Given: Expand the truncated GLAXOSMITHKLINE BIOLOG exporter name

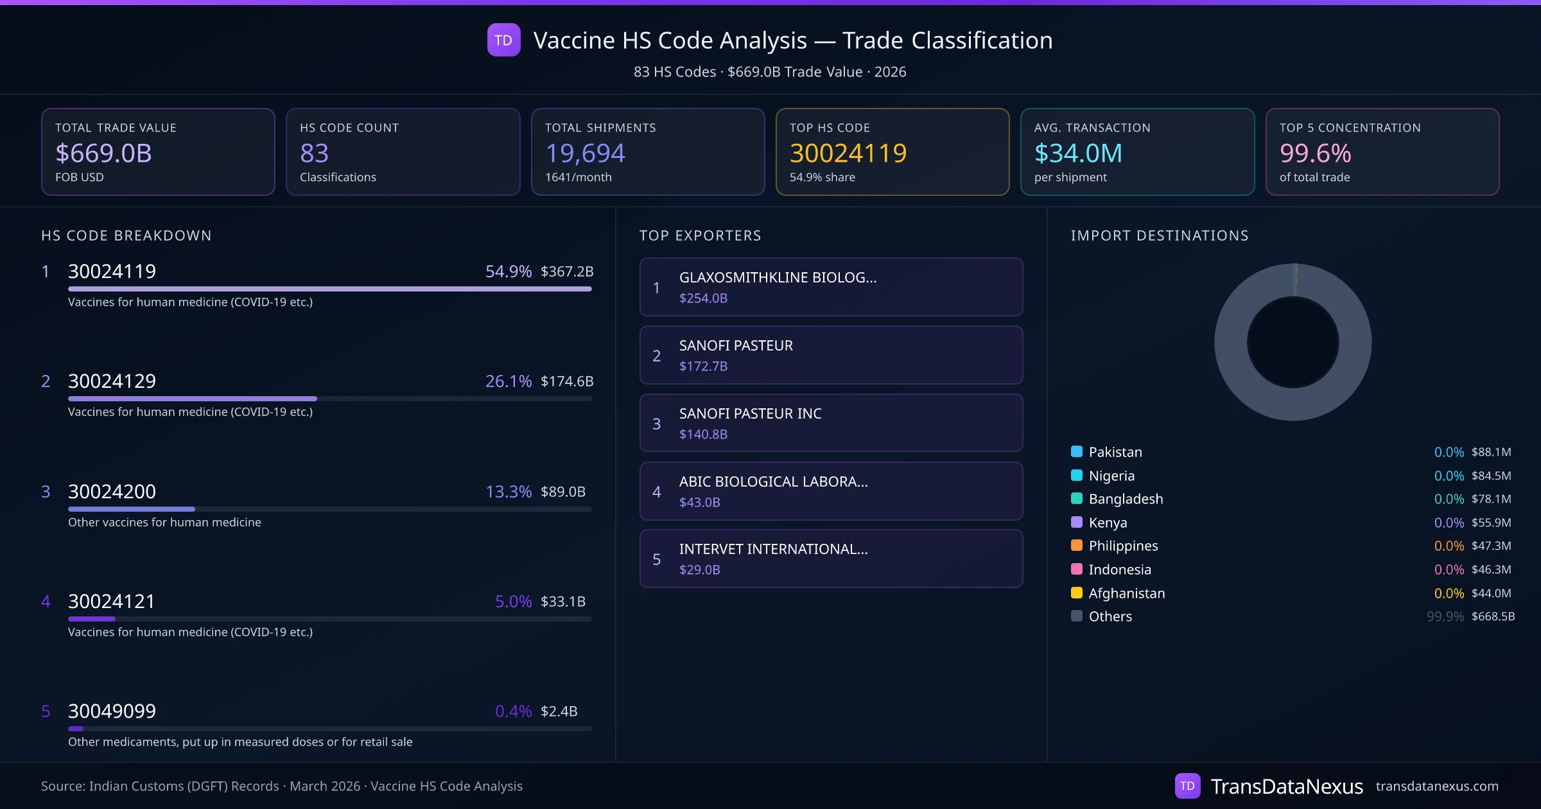Looking at the screenshot, I should click(778, 278).
